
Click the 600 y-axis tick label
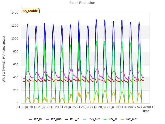(x=16, y=65)
